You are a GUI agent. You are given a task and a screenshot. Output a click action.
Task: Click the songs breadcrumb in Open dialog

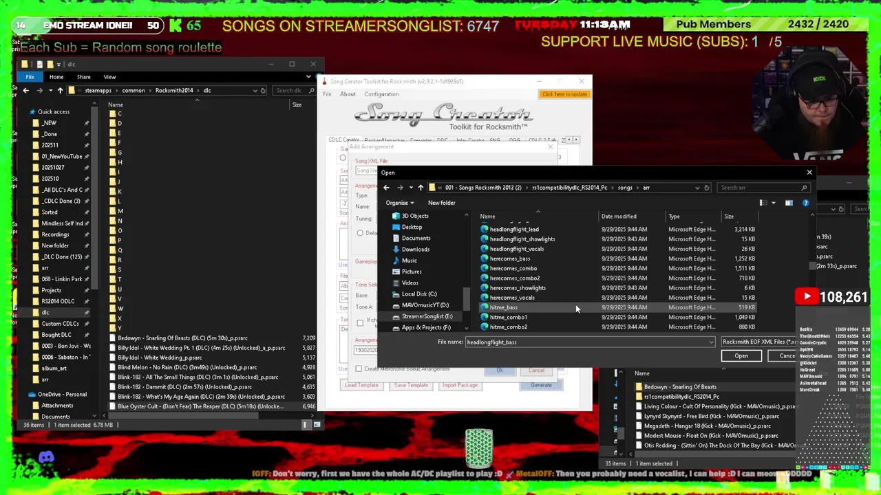pos(625,188)
